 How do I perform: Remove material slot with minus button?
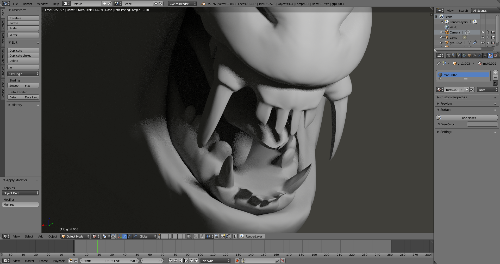(495, 78)
